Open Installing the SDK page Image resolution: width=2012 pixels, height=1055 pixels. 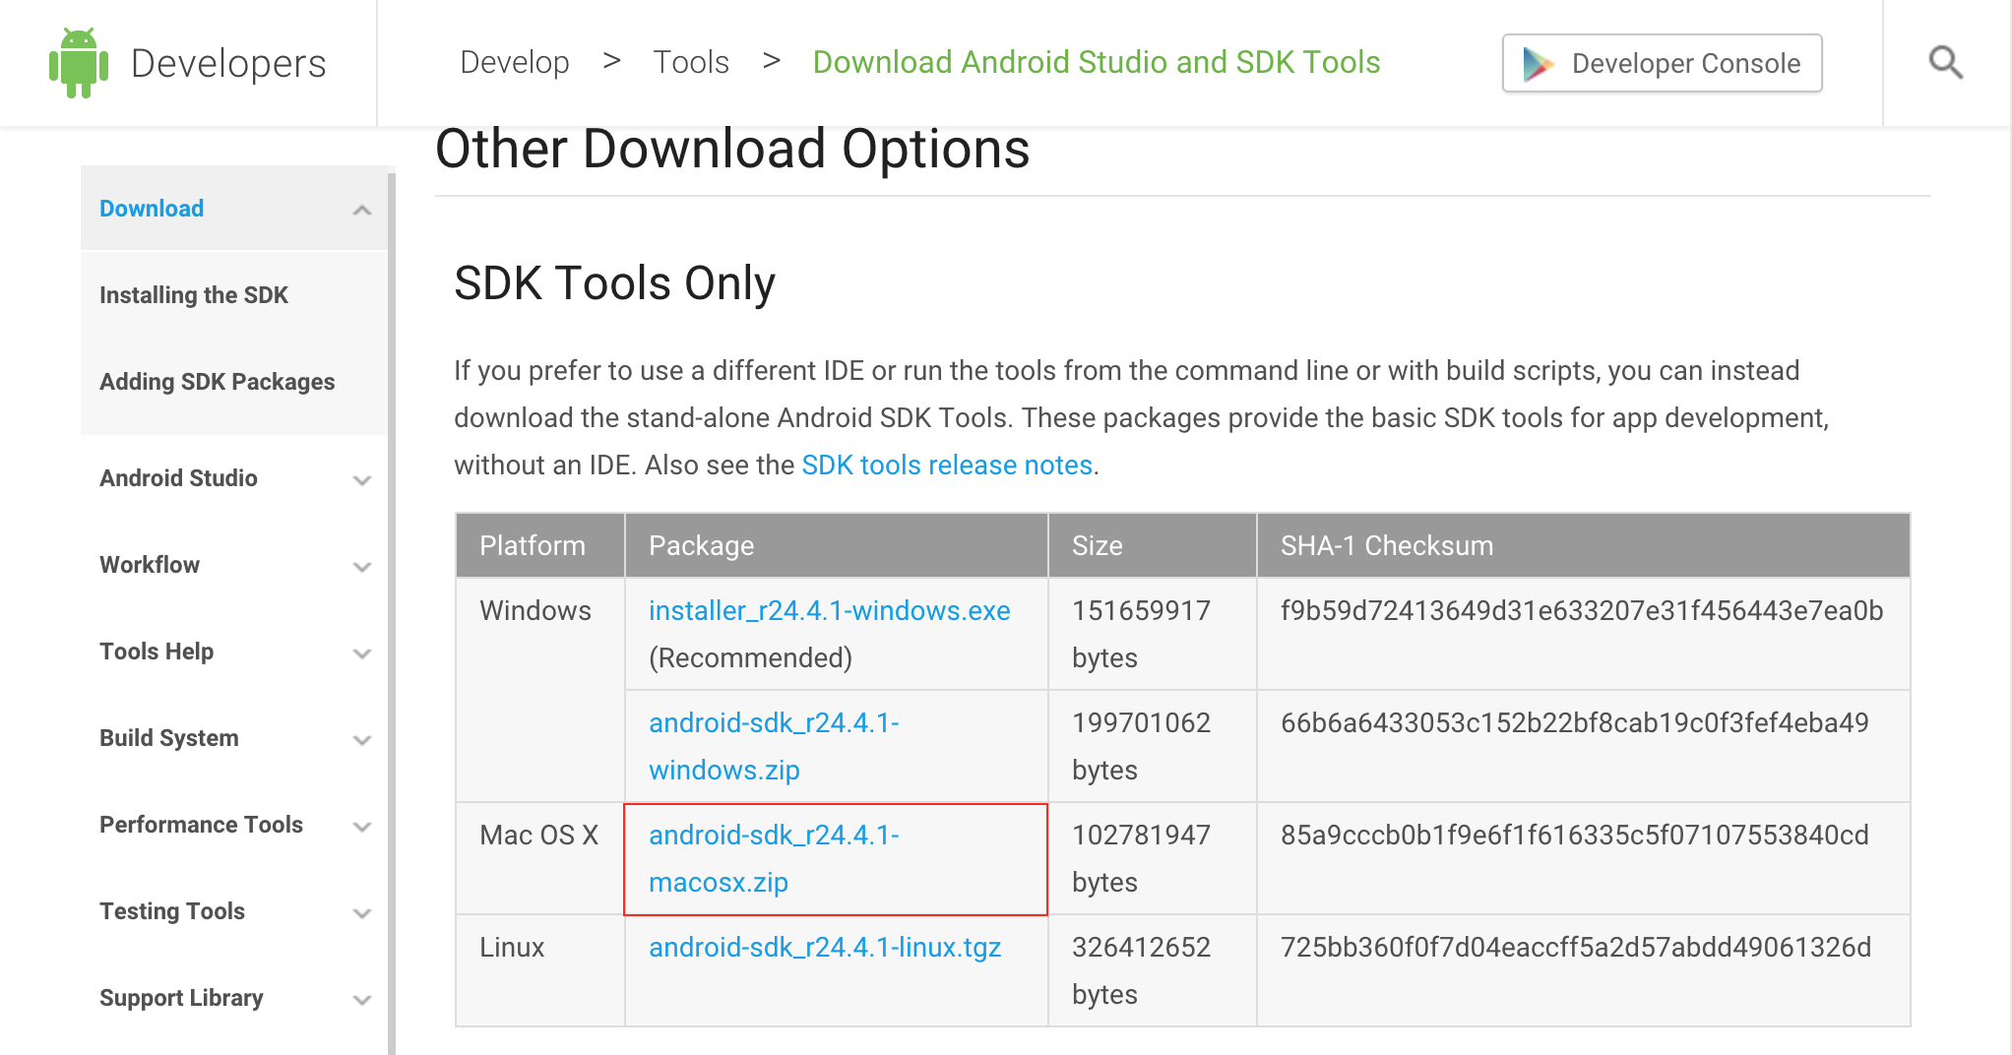[194, 295]
